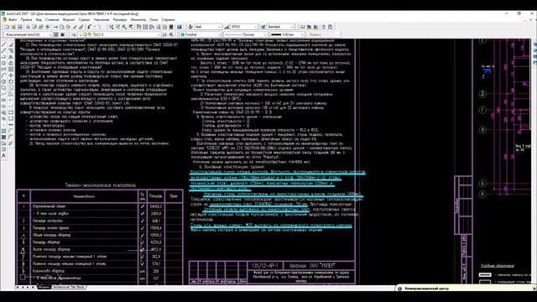Open the Черчение menu
The width and height of the screenshot is (537, 302).
[102, 20]
